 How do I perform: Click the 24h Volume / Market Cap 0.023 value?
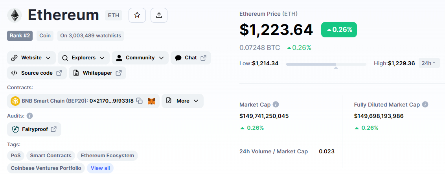[x=326, y=151]
